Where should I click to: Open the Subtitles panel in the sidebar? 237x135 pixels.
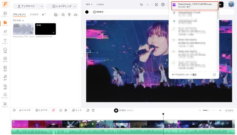coord(5,51)
